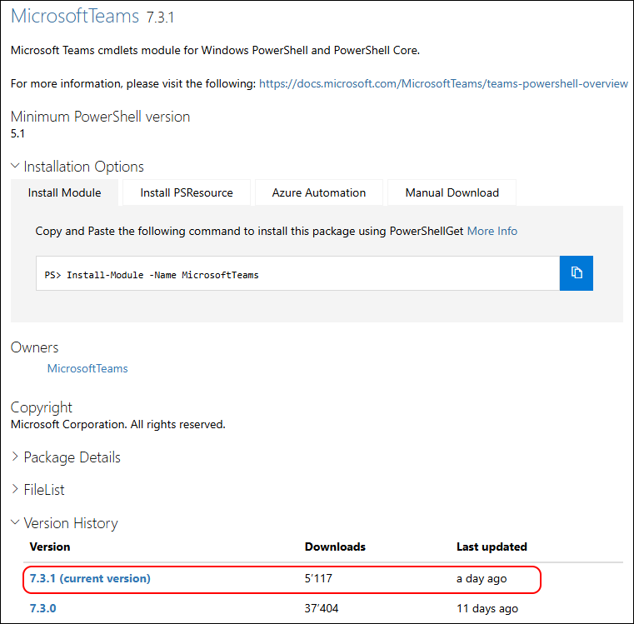
Task: Click the Microsoft Corporation copyright text
Action: tap(117, 424)
